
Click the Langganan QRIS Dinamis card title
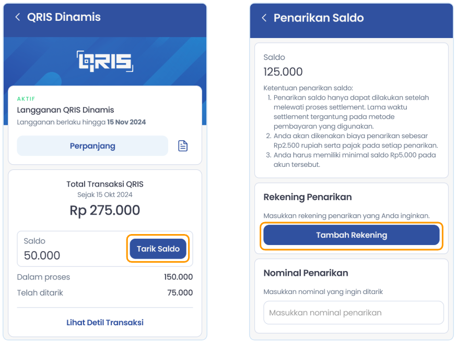[x=65, y=110]
